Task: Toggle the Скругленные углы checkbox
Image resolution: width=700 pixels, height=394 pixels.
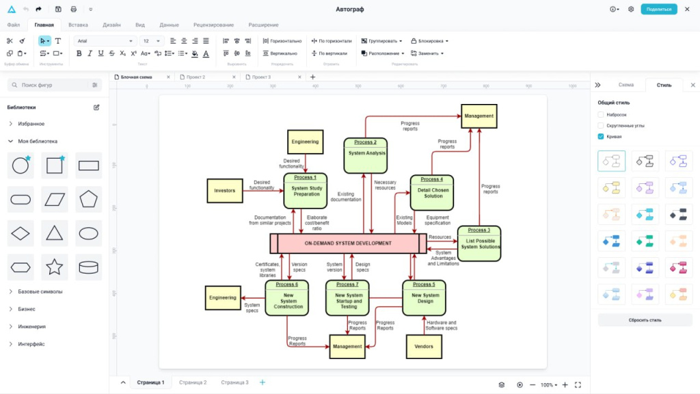Action: coord(601,126)
